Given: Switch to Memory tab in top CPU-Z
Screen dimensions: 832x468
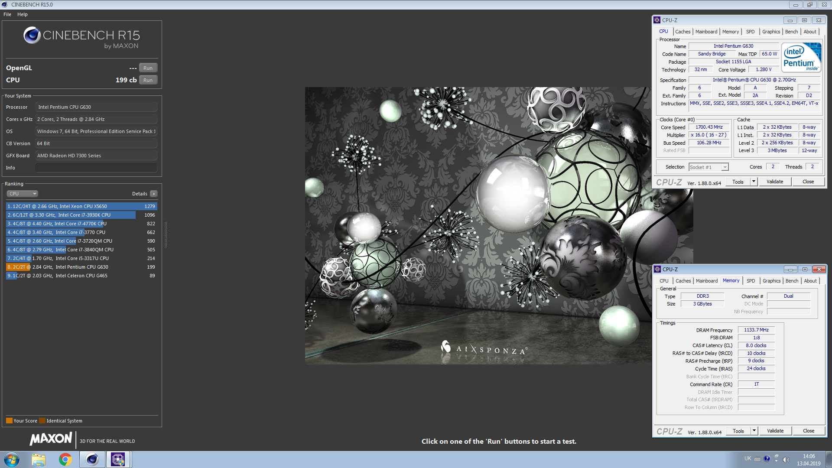Looking at the screenshot, I should [731, 32].
